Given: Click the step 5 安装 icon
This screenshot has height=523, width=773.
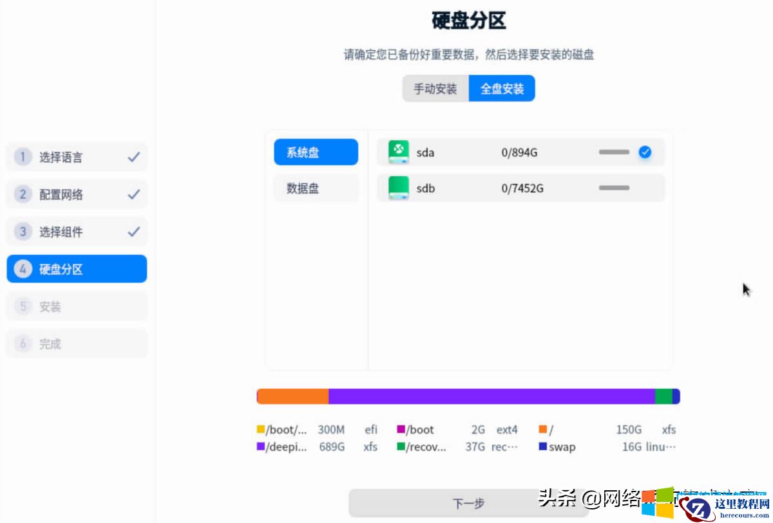Looking at the screenshot, I should pos(23,306).
